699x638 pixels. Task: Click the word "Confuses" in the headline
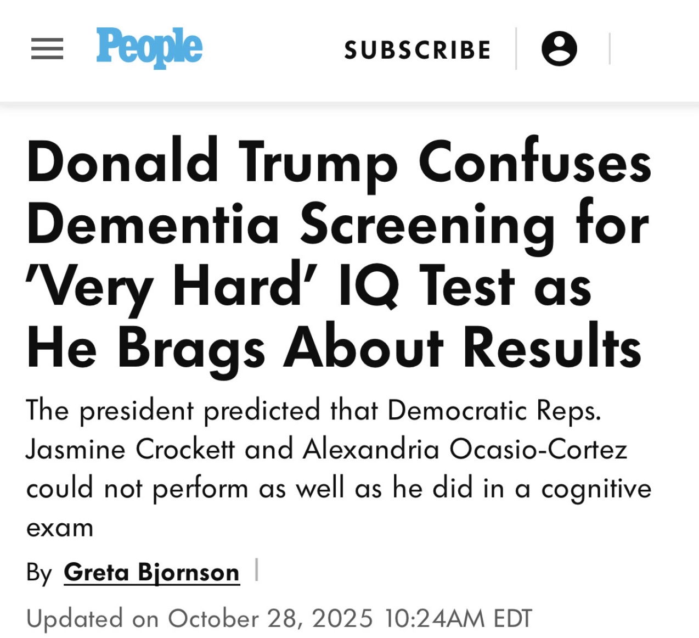535,163
